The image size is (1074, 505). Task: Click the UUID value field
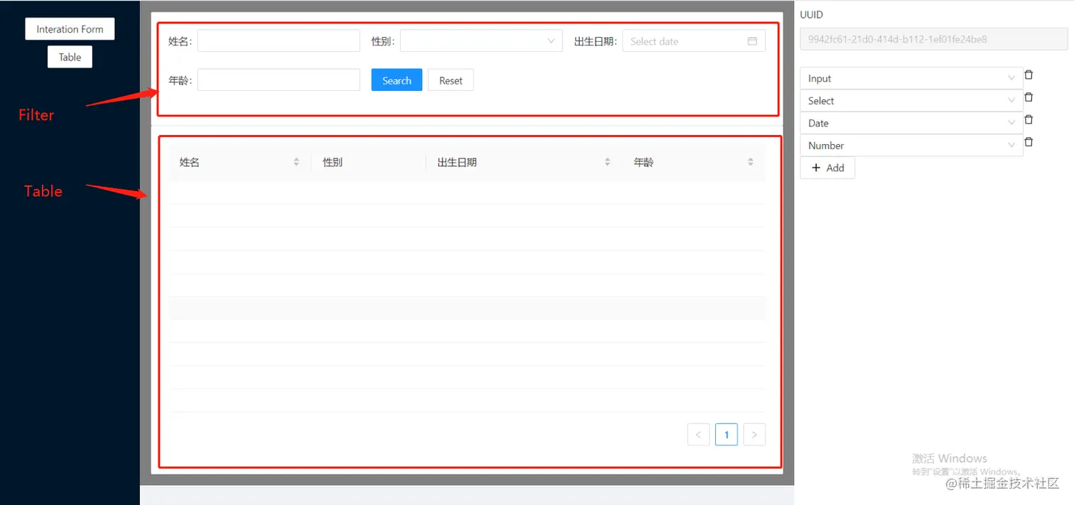pyautogui.click(x=934, y=39)
